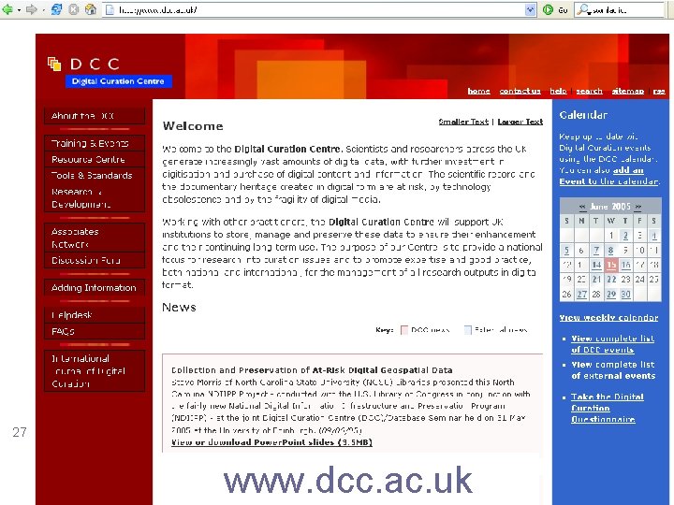The image size is (674, 505).
Task: Open the home link in header
Action: pos(479,91)
